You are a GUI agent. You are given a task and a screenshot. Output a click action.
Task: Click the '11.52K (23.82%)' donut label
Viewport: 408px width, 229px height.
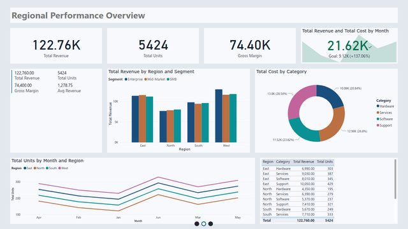283,140
